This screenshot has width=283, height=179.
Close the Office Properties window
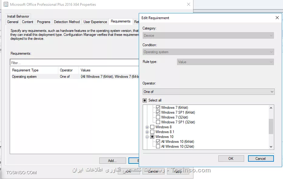click(189, 4)
